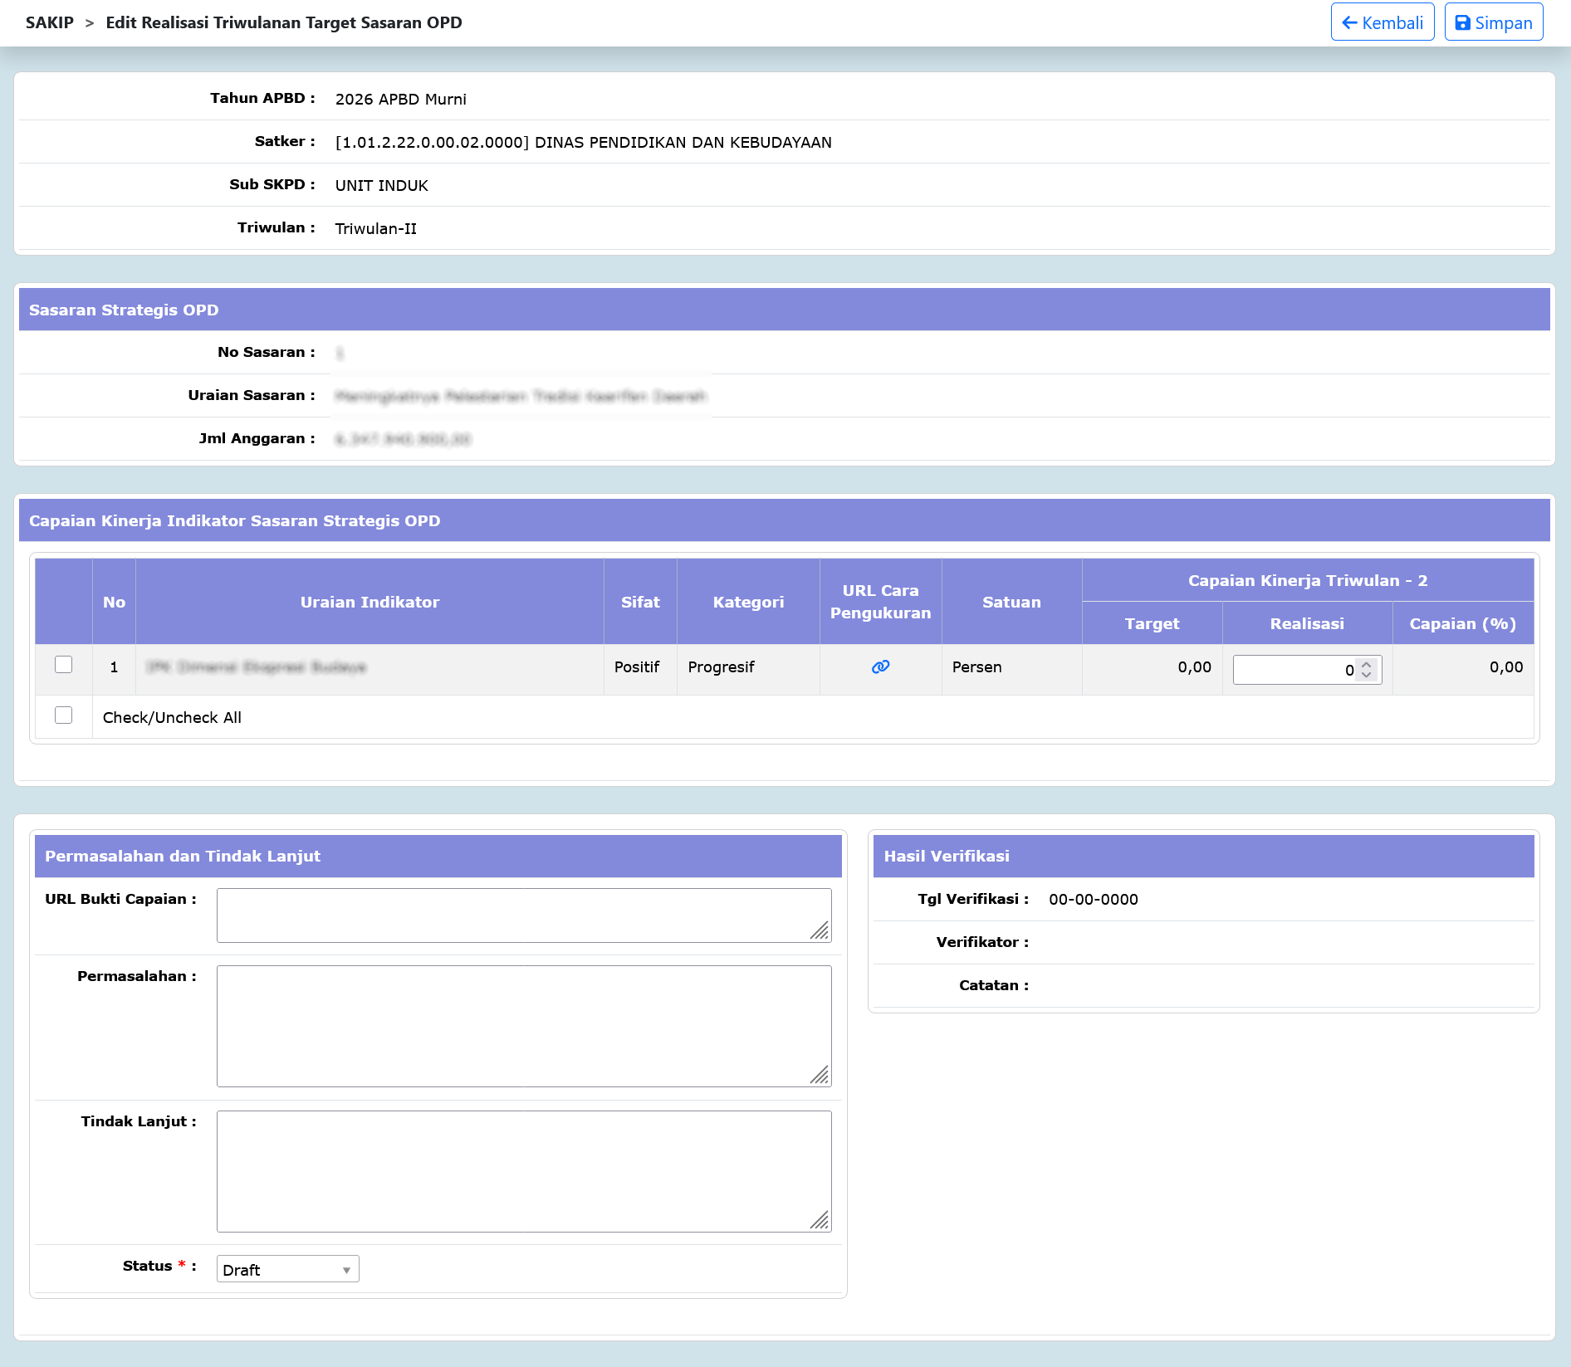Open the URL Cara Pengukuran link icon

[x=880, y=667]
